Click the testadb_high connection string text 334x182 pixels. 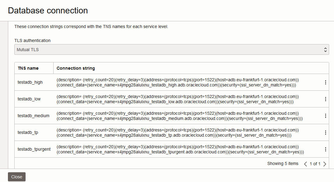pyautogui.click(x=178, y=82)
